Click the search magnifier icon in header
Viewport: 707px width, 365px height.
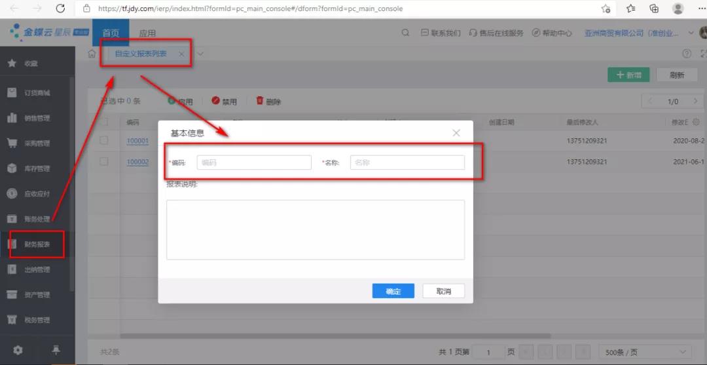[x=405, y=33]
